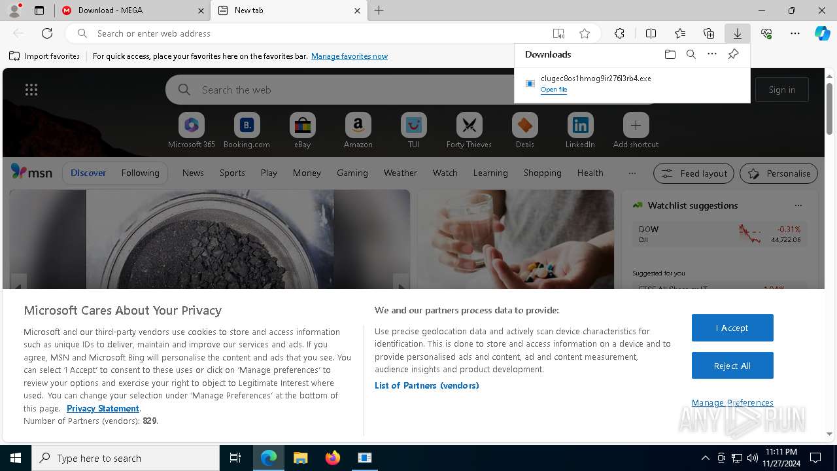Open Amazon shortcut

coord(358,131)
